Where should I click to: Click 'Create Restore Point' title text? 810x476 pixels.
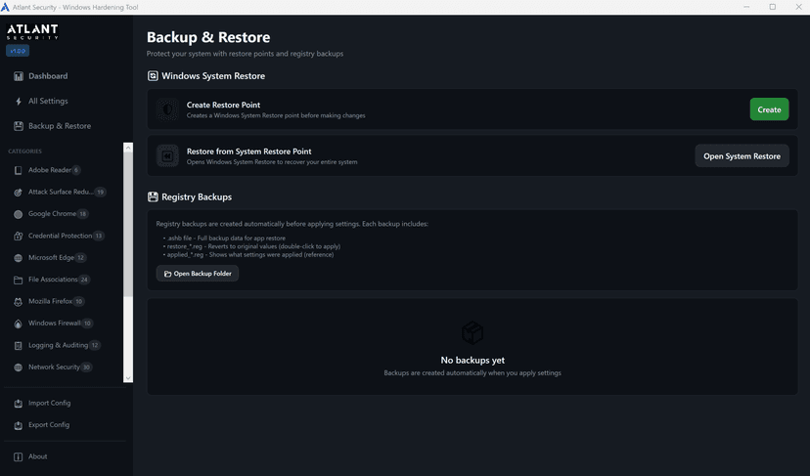[x=223, y=105]
